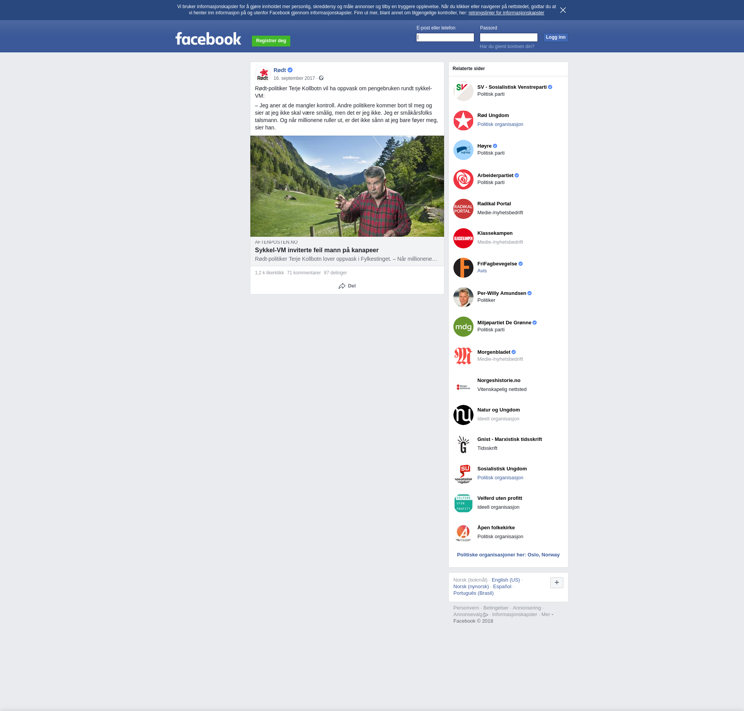The image size is (744, 711).
Task: Open the Har du glemt kontoen din link
Action: click(x=506, y=46)
